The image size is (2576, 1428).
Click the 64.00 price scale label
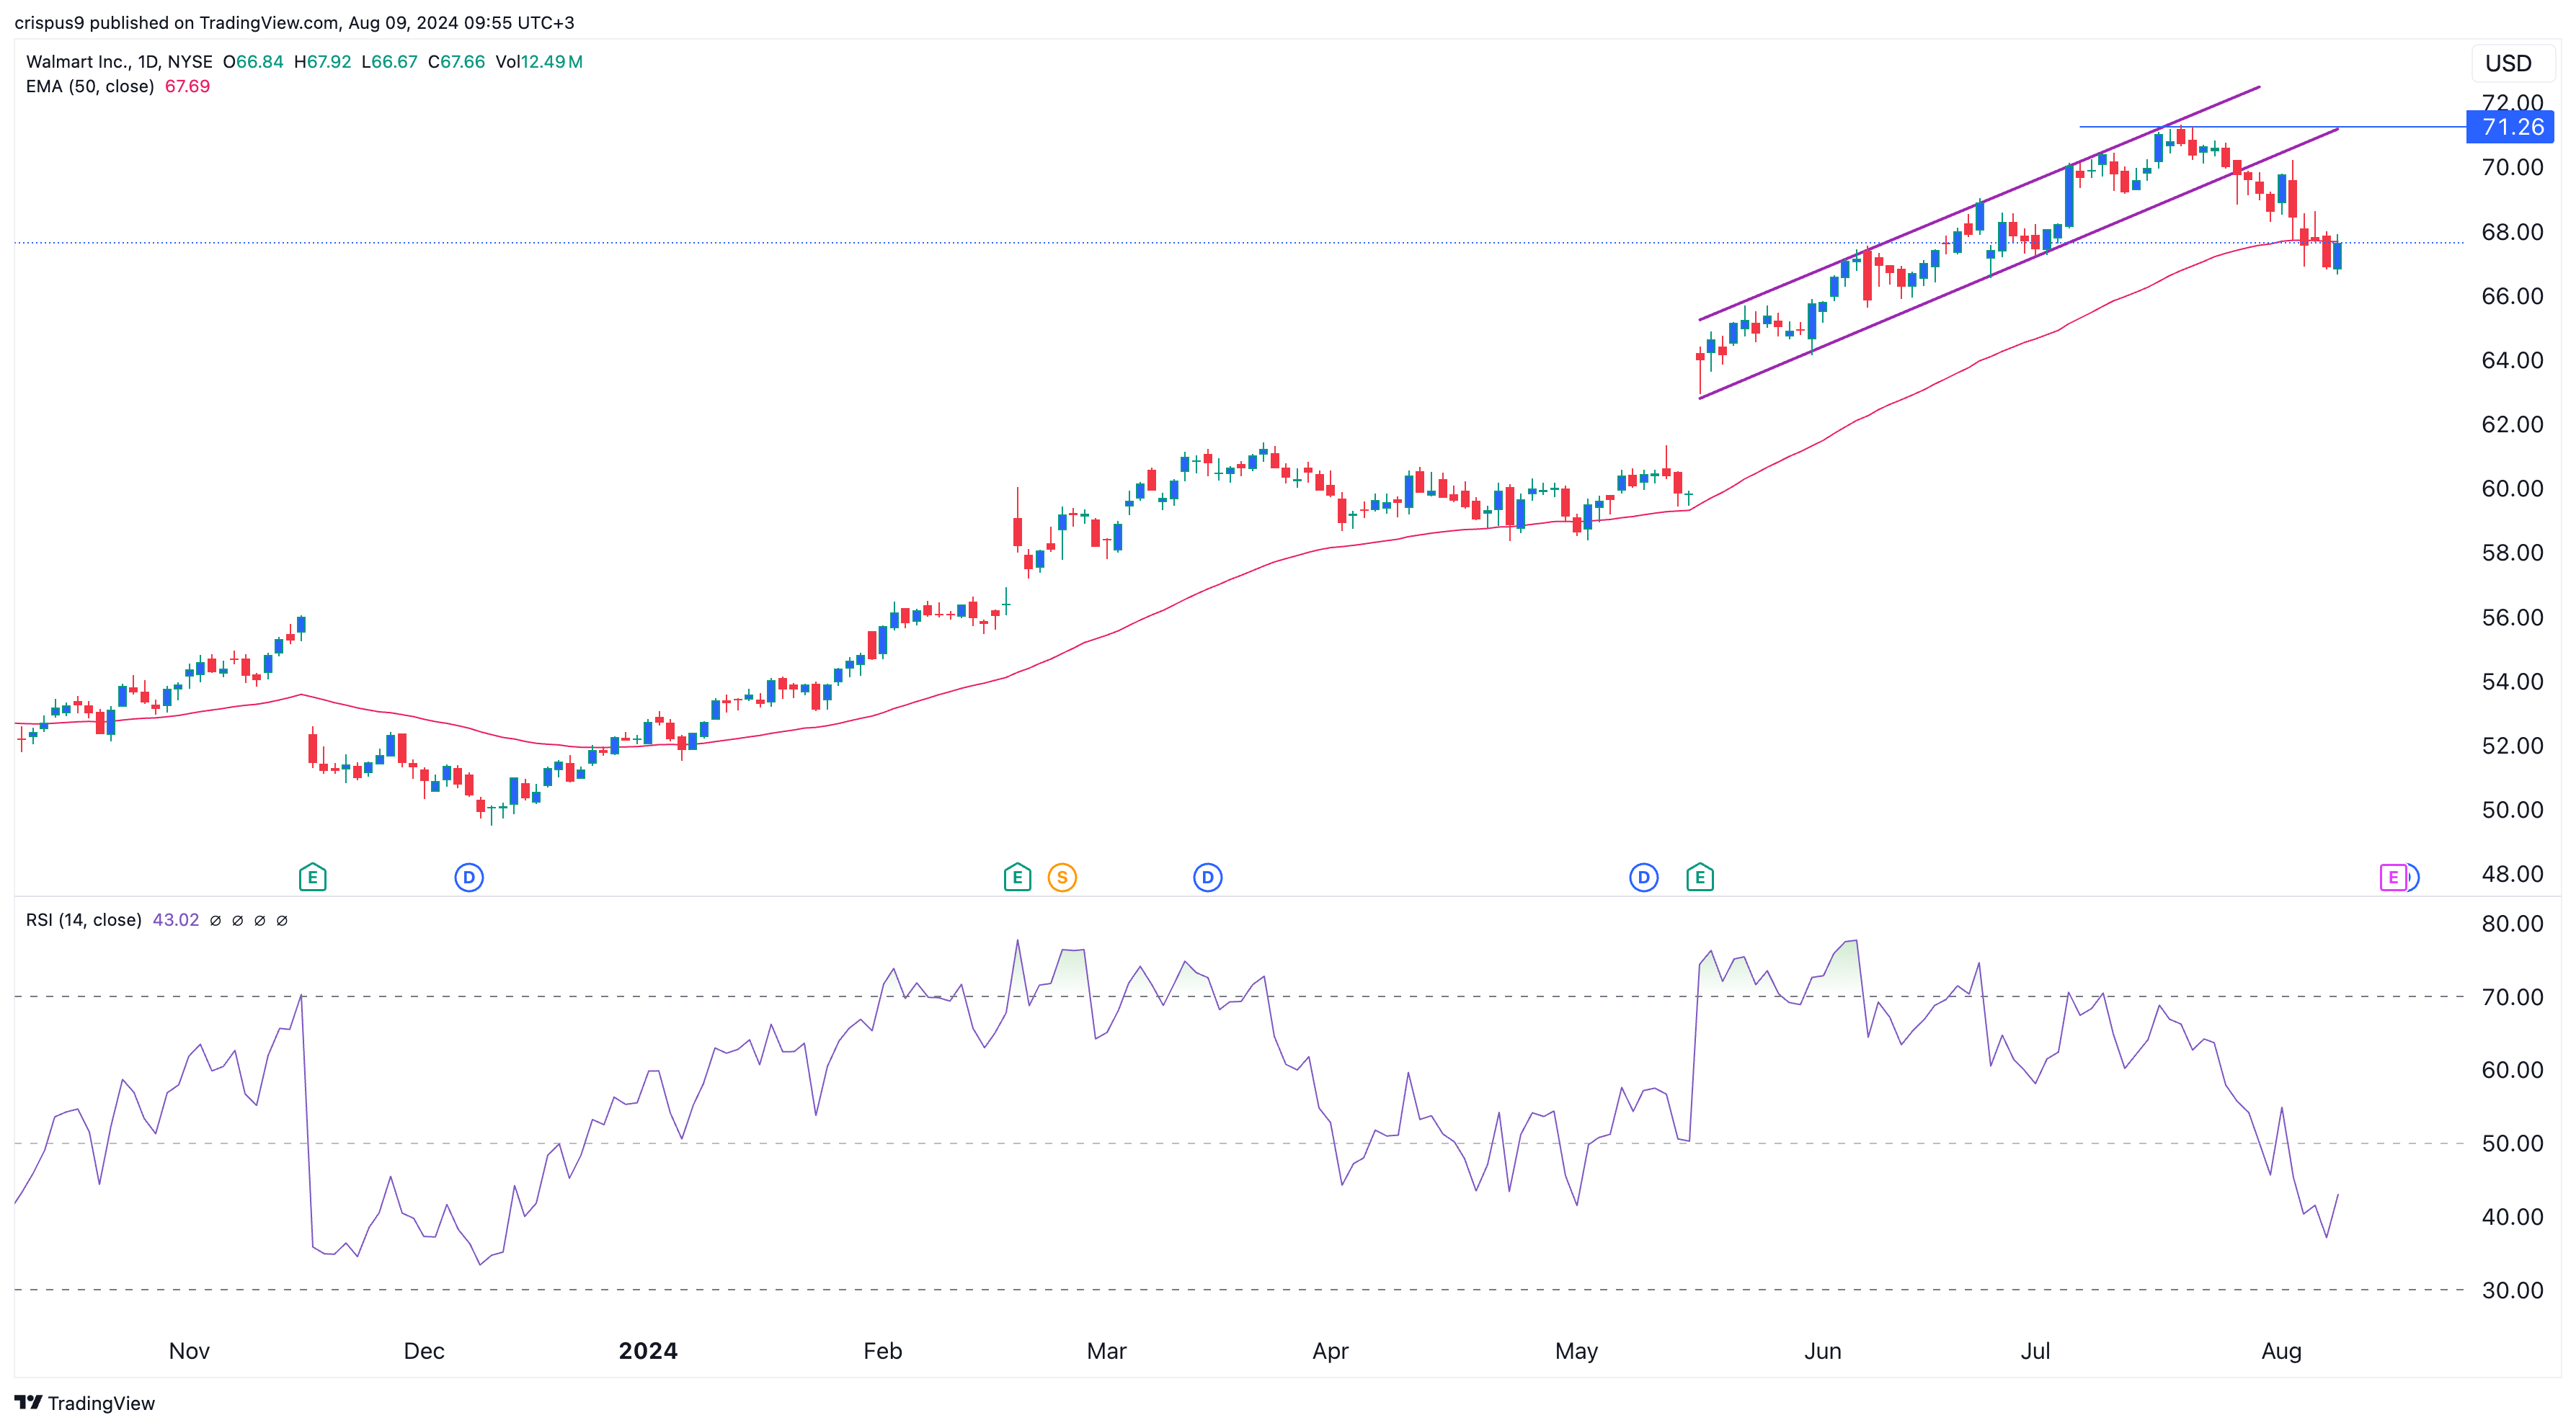2512,360
